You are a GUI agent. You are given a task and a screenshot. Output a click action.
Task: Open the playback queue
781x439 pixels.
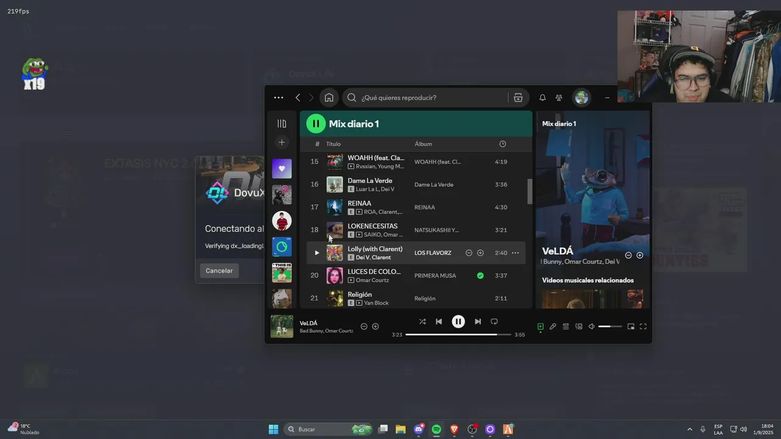pyautogui.click(x=566, y=327)
